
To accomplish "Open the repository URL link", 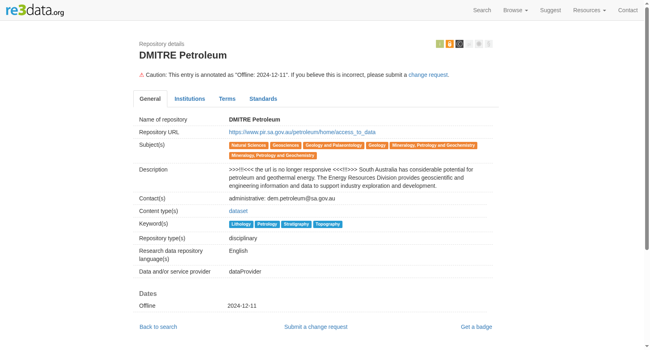I will pos(302,132).
